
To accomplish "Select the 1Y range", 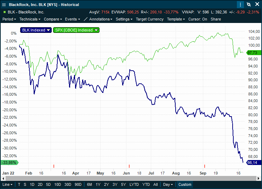I will click(x=98, y=184).
